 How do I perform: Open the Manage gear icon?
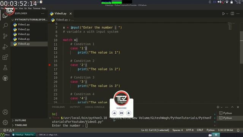(5, 123)
